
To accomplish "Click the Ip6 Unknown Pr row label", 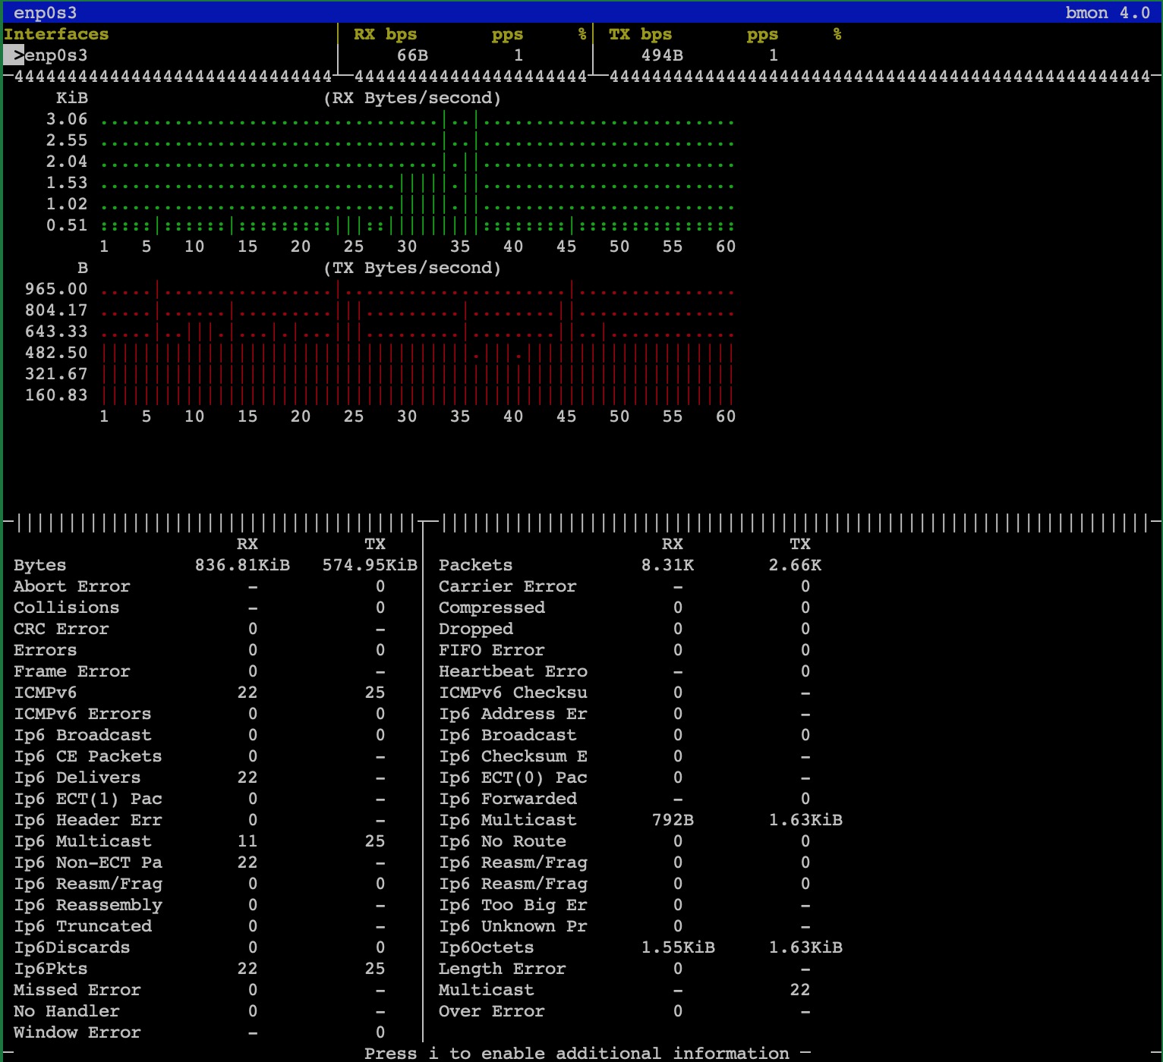I will coord(513,926).
